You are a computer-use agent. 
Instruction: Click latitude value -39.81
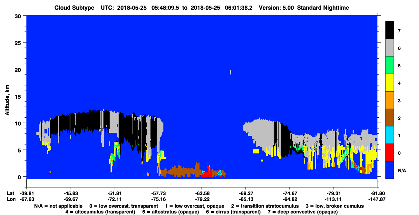click(x=27, y=193)
